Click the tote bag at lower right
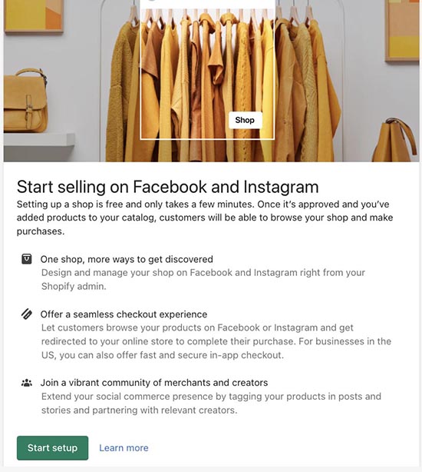The height and width of the screenshot is (472, 422). [x=394, y=140]
